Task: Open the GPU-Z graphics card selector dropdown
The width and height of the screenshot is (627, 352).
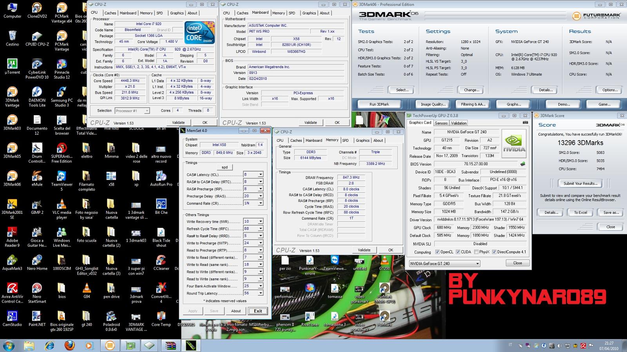Action: tap(444, 264)
